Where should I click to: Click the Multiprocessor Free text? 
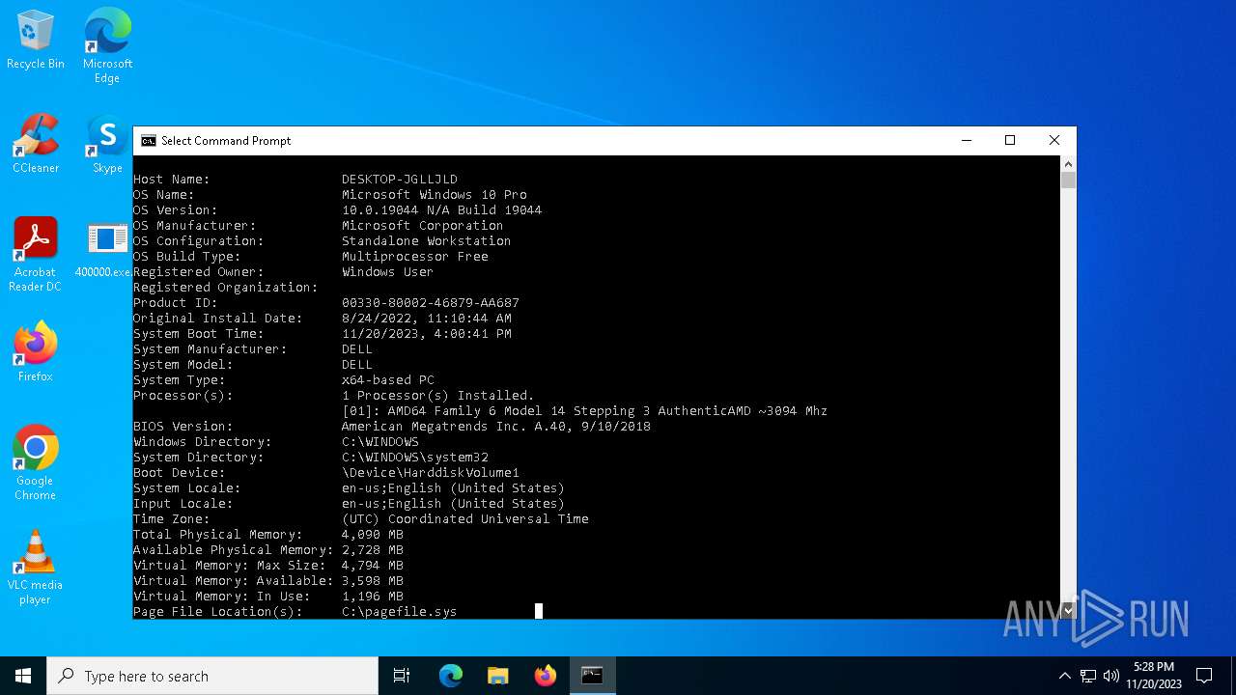[x=415, y=257]
